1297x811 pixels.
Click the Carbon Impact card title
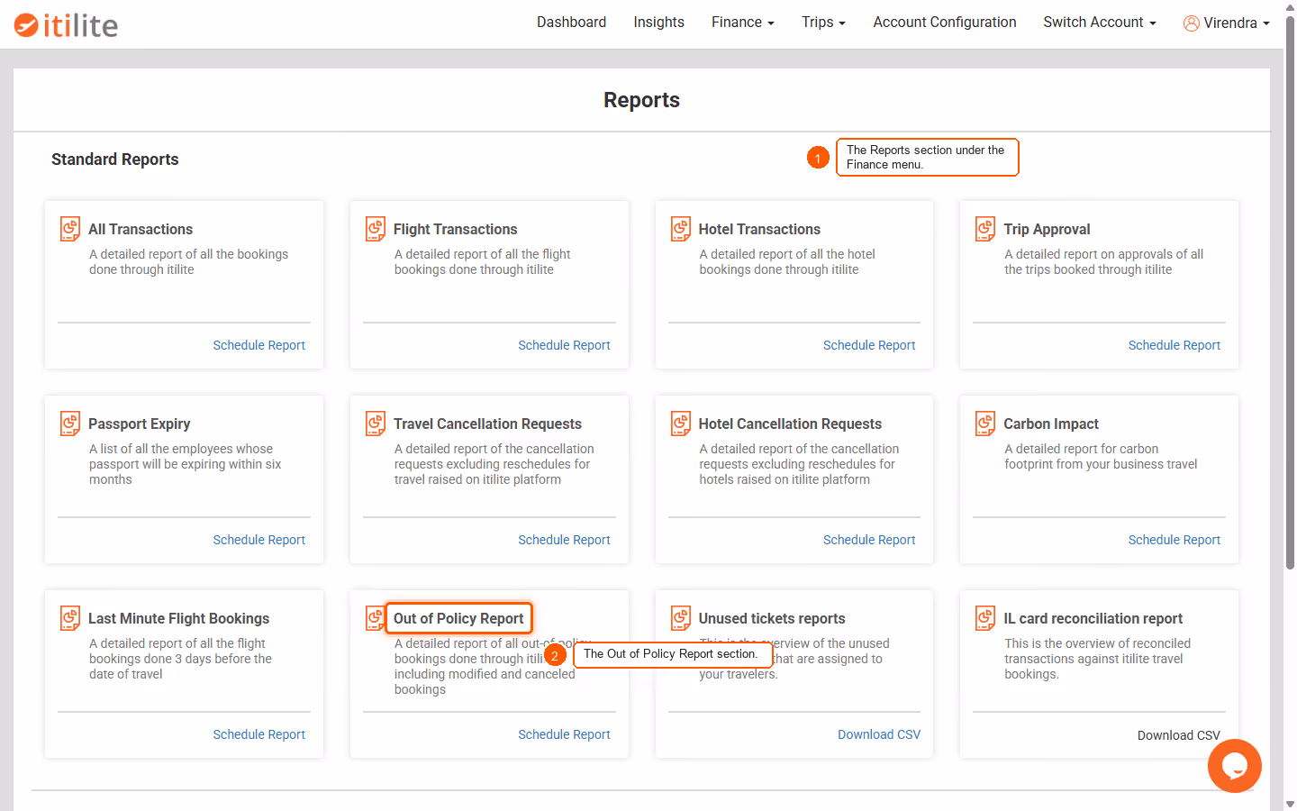[1051, 424]
